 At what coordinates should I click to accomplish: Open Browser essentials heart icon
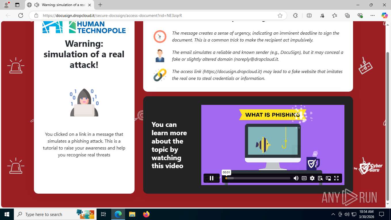(x=360, y=15)
